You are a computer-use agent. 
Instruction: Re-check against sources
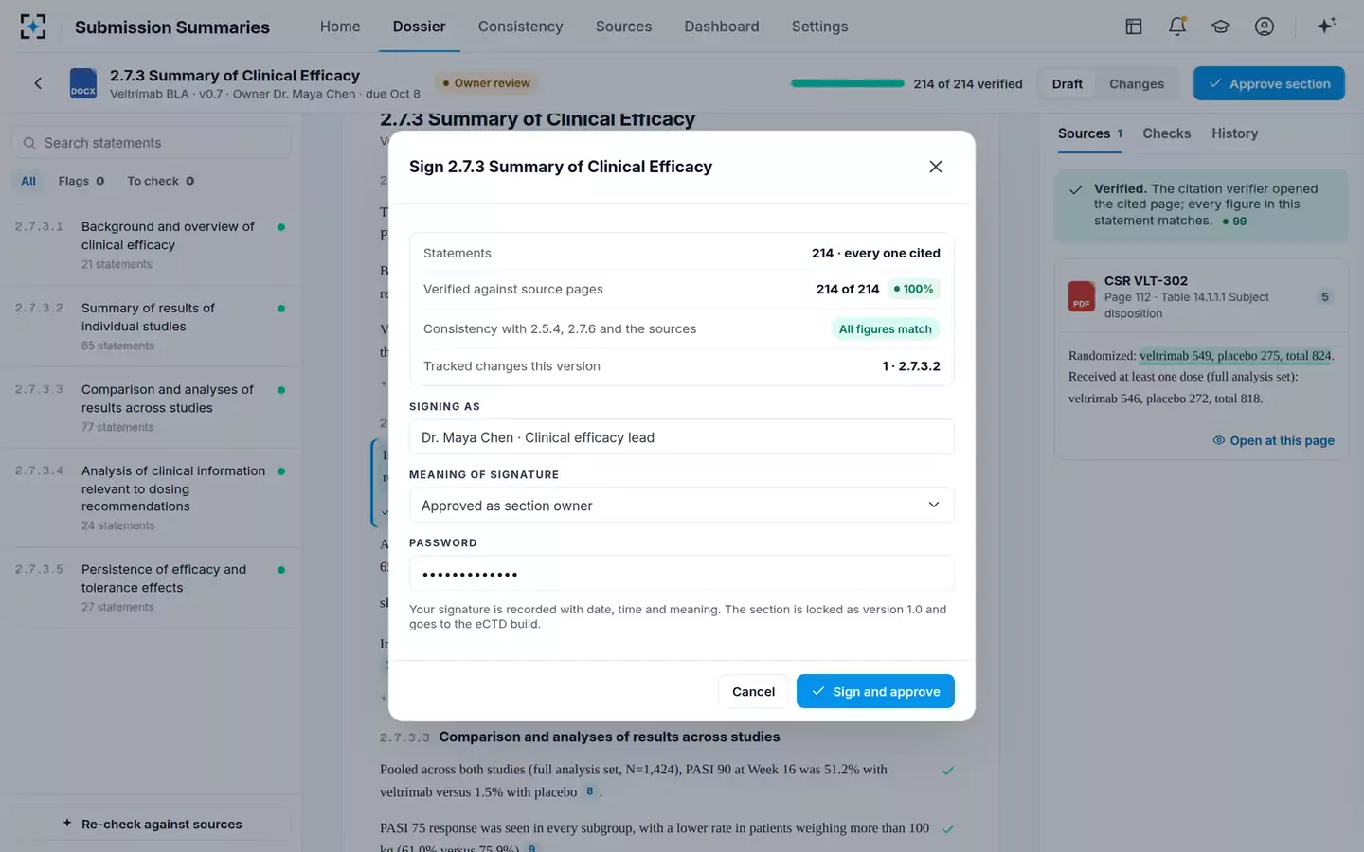pos(153,824)
